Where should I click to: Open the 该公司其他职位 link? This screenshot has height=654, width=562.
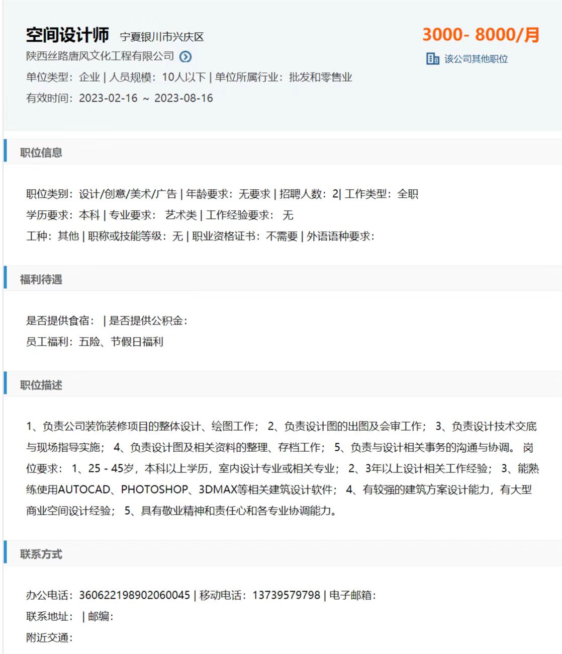tap(476, 59)
